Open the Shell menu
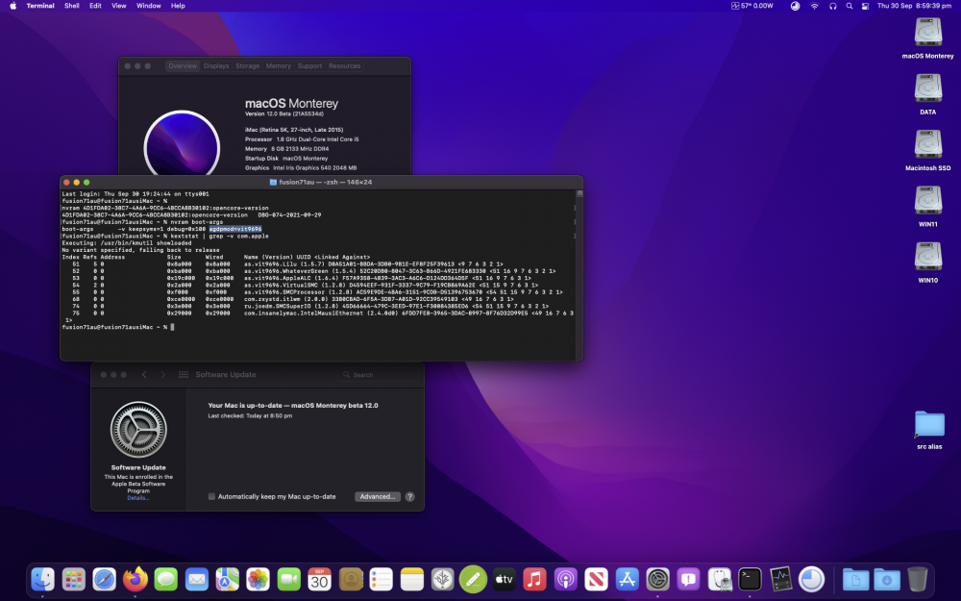 pos(72,6)
